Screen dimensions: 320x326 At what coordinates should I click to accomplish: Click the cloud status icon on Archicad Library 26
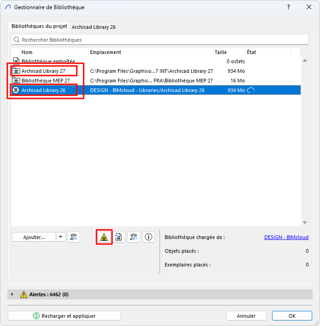(251, 90)
